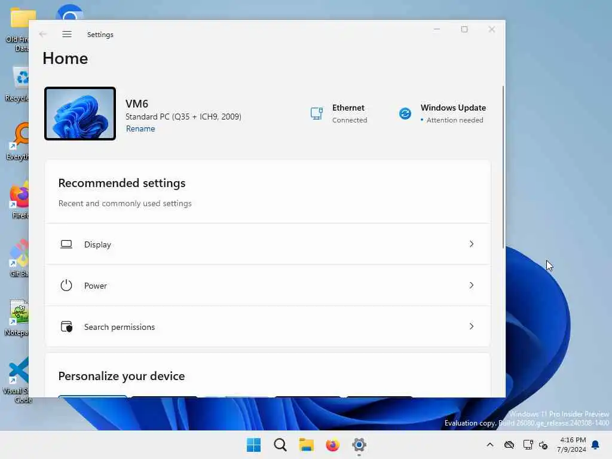The height and width of the screenshot is (459, 612).
Task: Select the Everything desktop shortcut
Action: pos(17,142)
